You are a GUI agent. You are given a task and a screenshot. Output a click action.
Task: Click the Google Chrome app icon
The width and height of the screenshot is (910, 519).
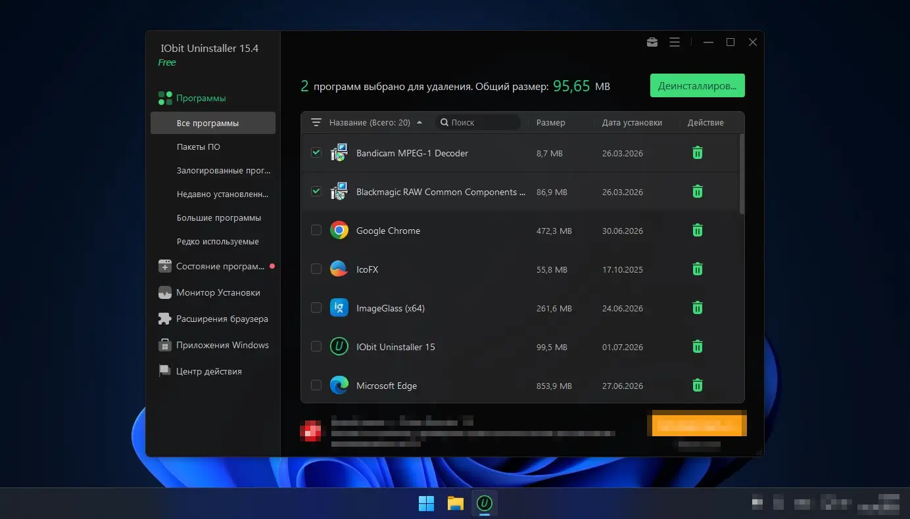click(339, 231)
